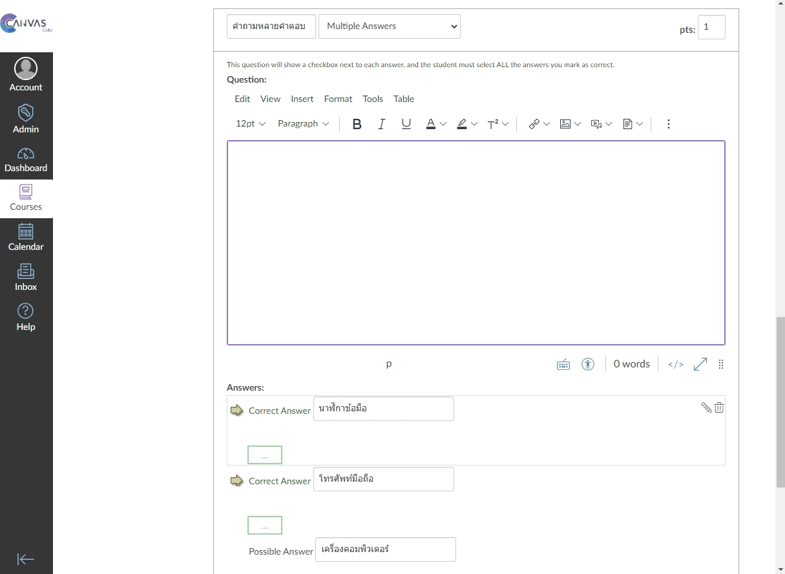Click the pencil edit icon on first answer
This screenshot has height=574, width=785.
click(706, 407)
